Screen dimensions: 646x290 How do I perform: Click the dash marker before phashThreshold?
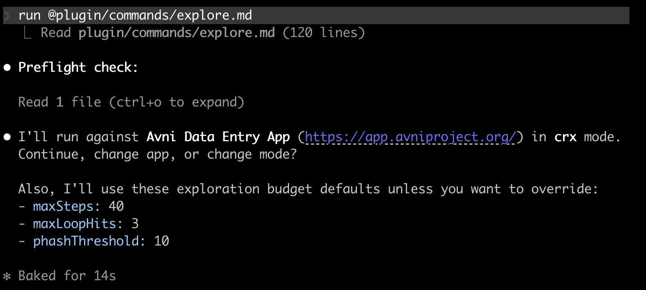[x=22, y=241]
